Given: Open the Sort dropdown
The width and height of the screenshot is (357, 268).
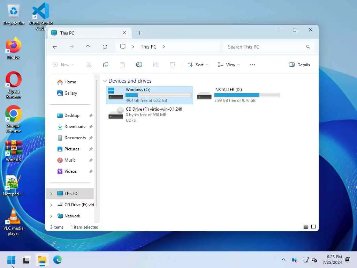Looking at the screenshot, I should (197, 65).
